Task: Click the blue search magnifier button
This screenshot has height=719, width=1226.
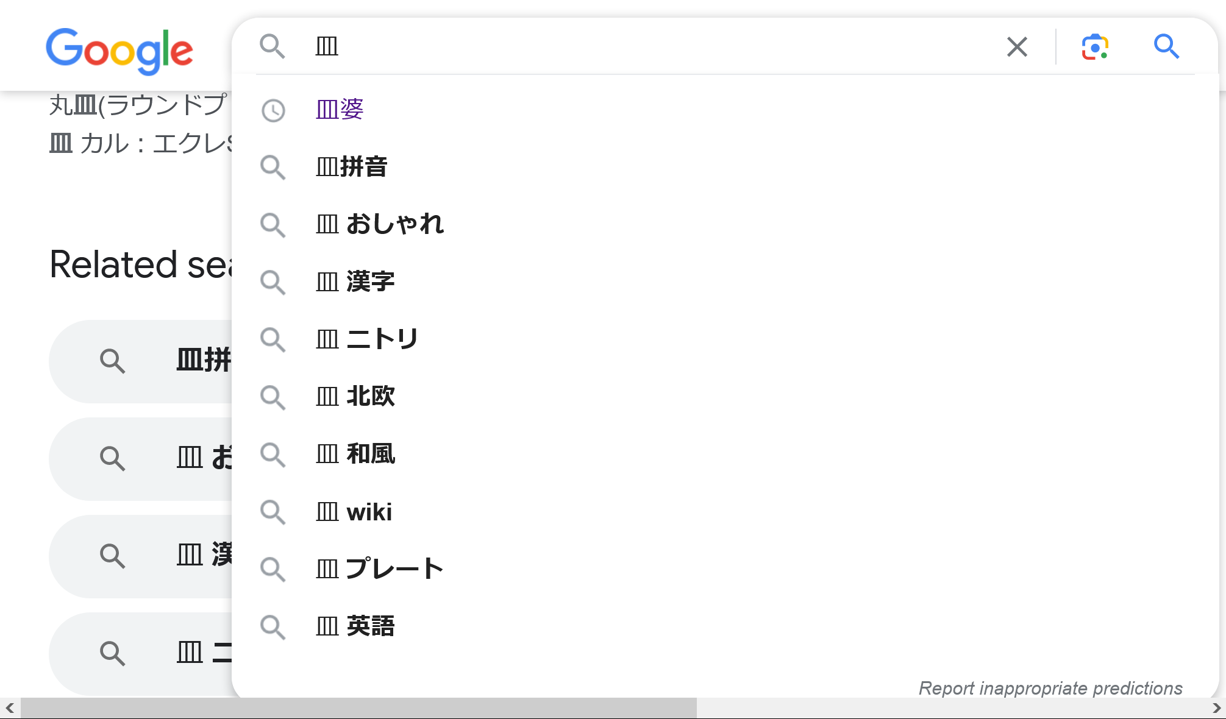Action: tap(1166, 46)
